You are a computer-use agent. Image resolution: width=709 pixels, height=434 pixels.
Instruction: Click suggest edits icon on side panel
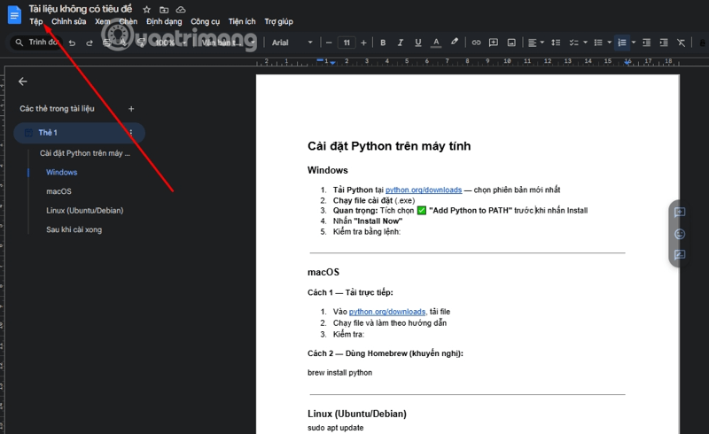click(x=680, y=255)
